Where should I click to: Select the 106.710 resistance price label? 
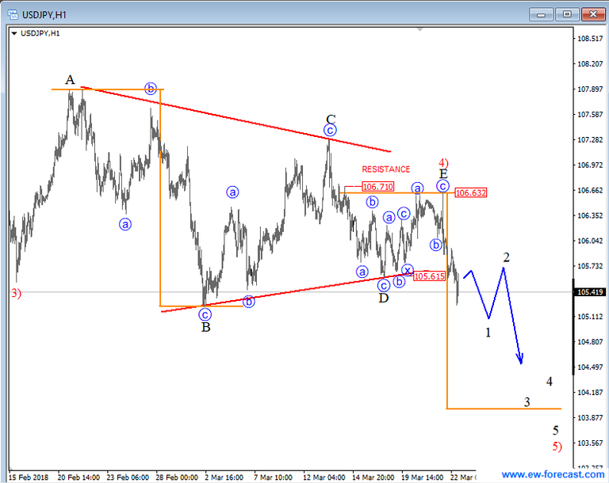coord(378,187)
